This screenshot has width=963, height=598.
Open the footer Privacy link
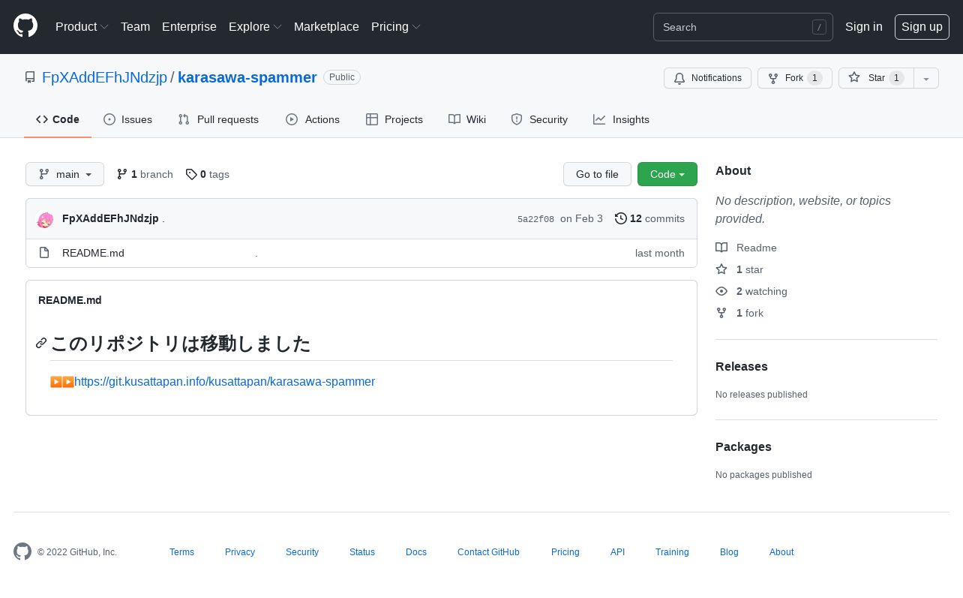(x=240, y=552)
